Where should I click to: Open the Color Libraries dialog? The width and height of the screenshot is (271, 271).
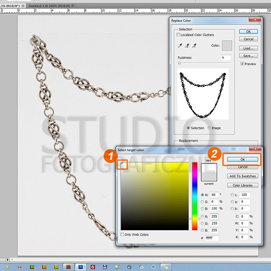coord(242,185)
